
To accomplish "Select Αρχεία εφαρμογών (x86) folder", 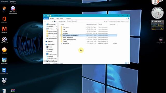I will [69, 40].
